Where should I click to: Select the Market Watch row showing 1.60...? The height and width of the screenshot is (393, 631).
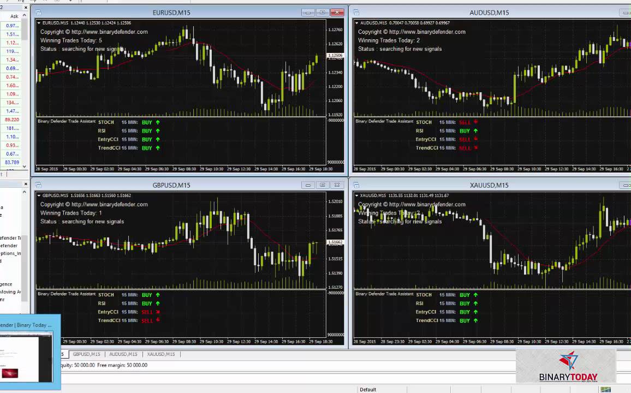(x=11, y=86)
